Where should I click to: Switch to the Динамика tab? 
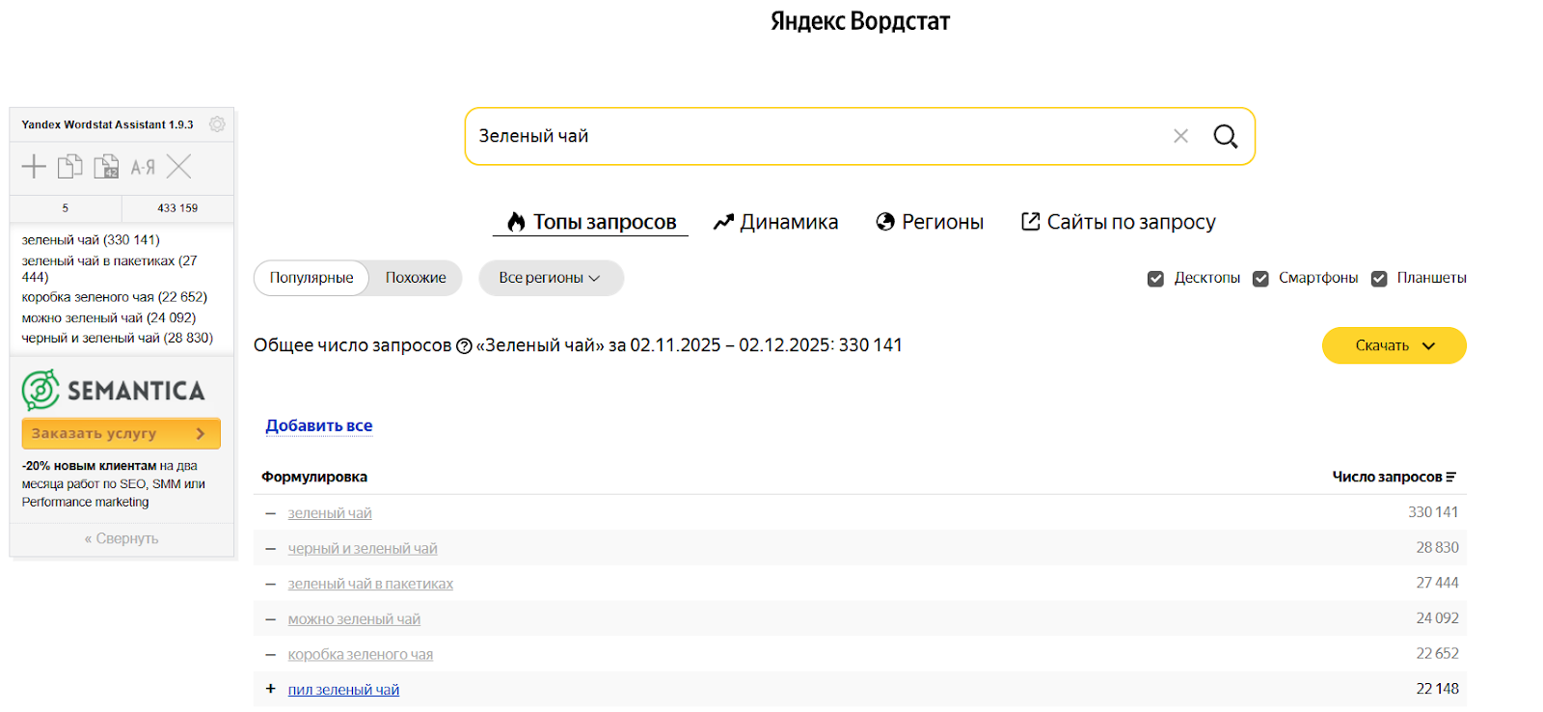click(x=776, y=222)
